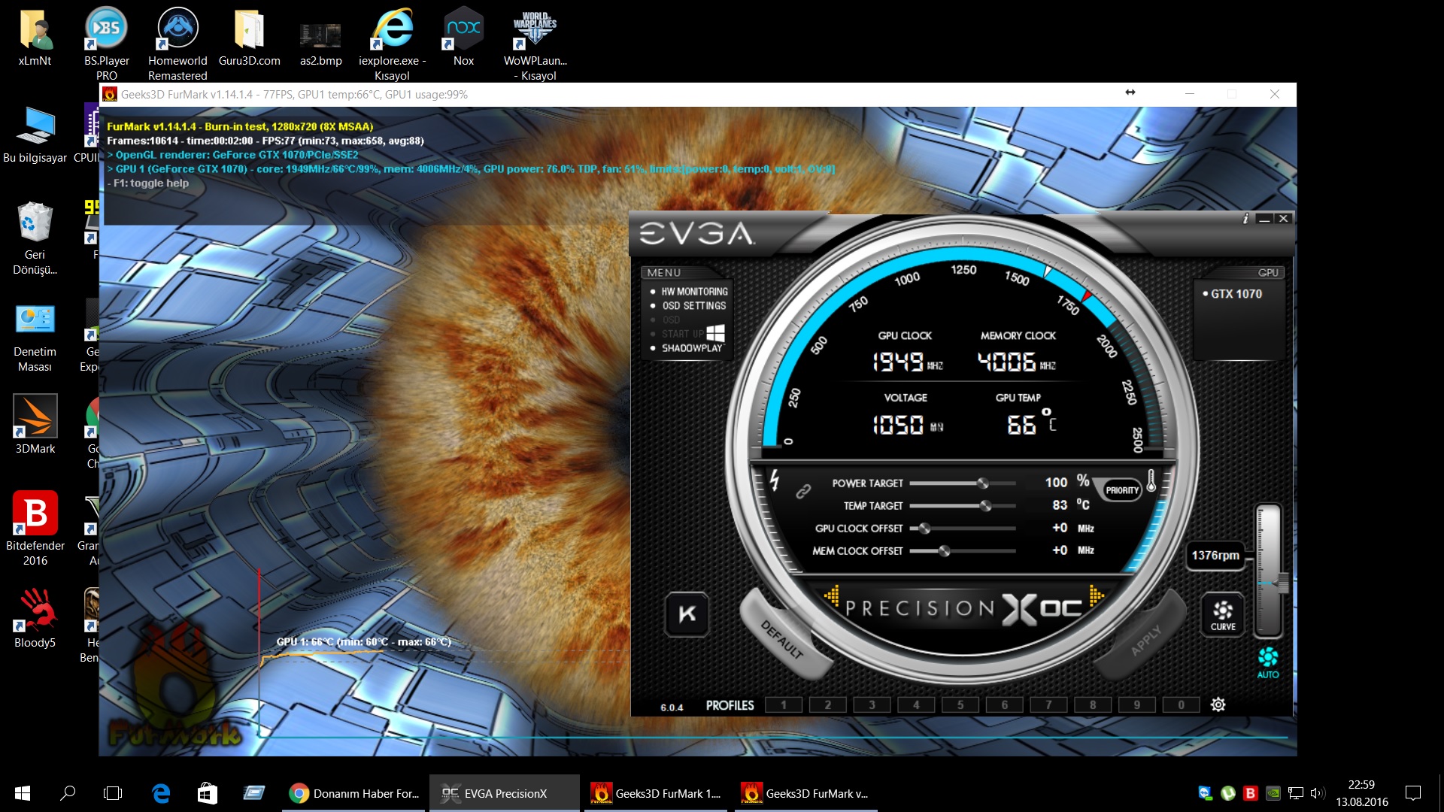The height and width of the screenshot is (812, 1444).
Task: Select profile slot 3
Action: pyautogui.click(x=872, y=704)
